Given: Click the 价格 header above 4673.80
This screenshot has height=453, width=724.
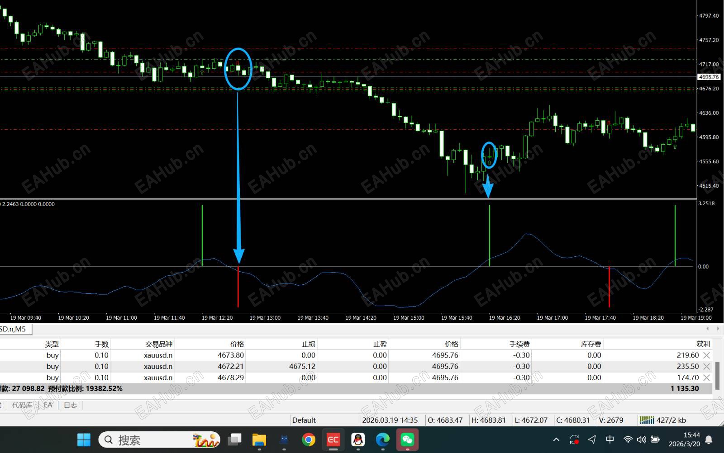Looking at the screenshot, I should [x=237, y=344].
